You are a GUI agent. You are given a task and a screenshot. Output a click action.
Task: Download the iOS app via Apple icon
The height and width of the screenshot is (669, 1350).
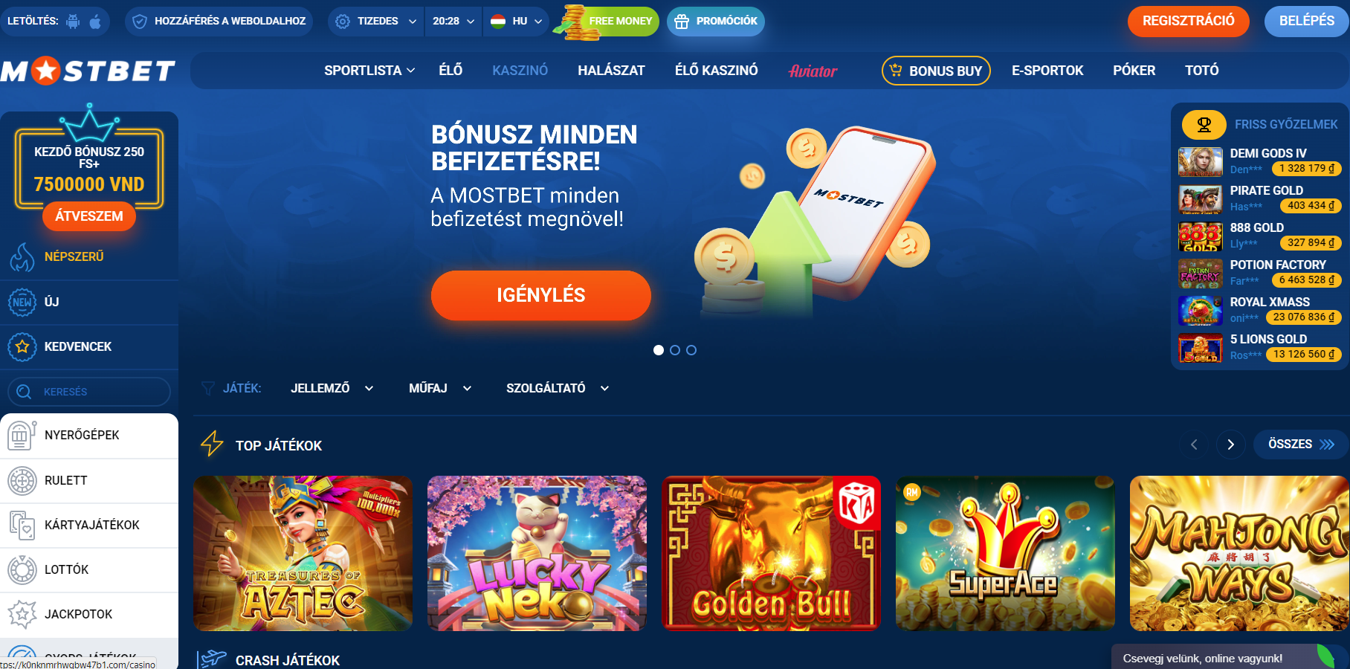[95, 22]
